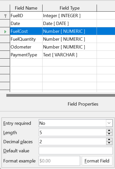The width and height of the screenshot is (115, 169).
Task: Open FuelCost's Number [ NUMERIC ] type cell
Action: pyautogui.click(x=70, y=31)
